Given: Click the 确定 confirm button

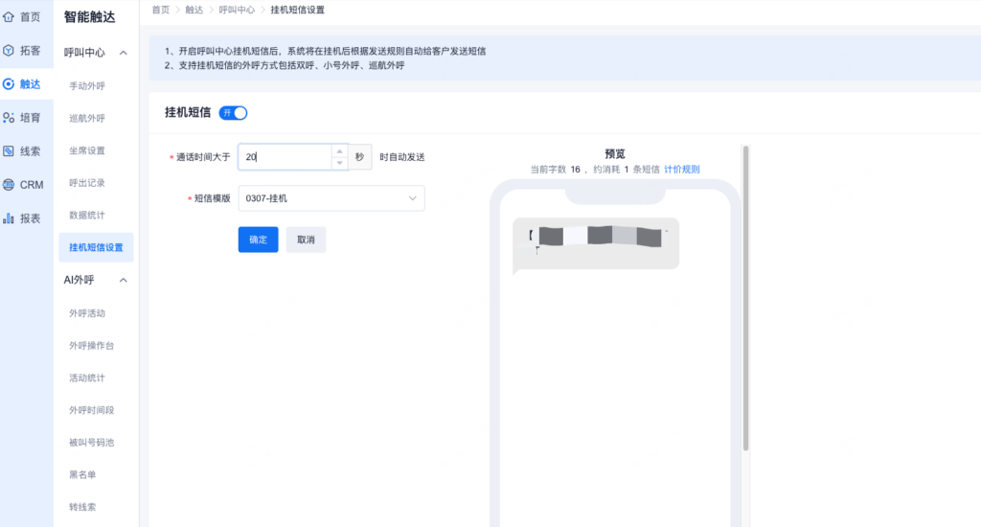Looking at the screenshot, I should pyautogui.click(x=258, y=240).
